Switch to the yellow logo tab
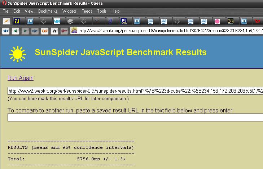The width and height of the screenshot is (263, 169). click(17, 21)
